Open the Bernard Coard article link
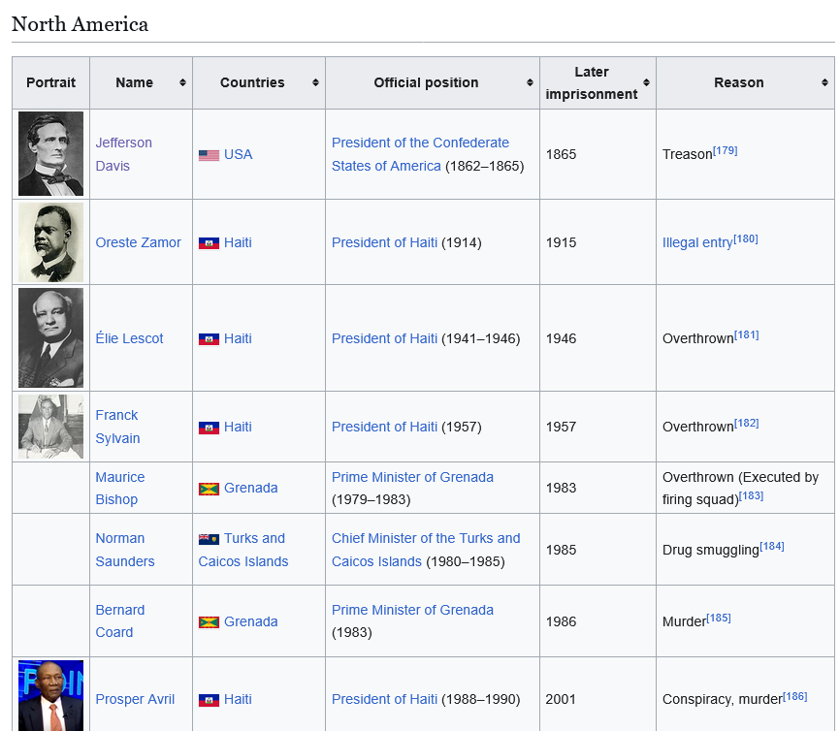Image resolution: width=840 pixels, height=731 pixels. click(120, 621)
